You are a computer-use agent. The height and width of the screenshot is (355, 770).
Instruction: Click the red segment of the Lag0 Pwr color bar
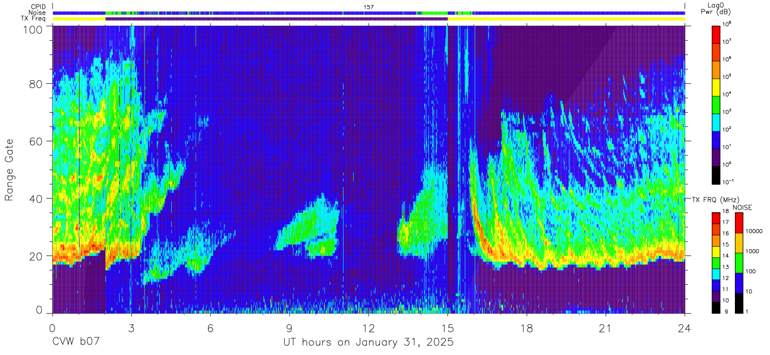coord(717,33)
